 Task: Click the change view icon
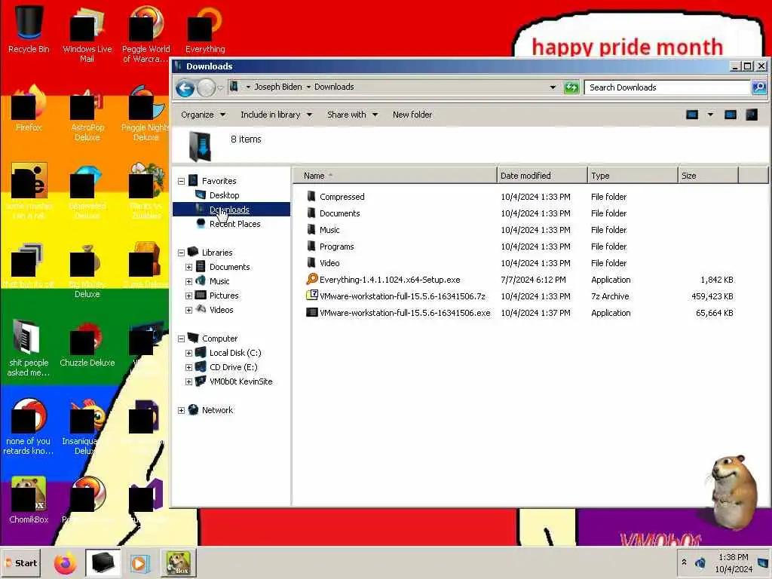click(x=692, y=115)
